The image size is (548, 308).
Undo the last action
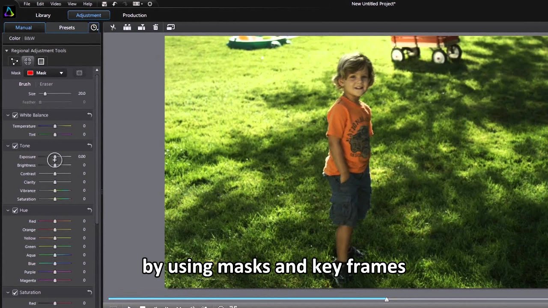pyautogui.click(x=115, y=4)
